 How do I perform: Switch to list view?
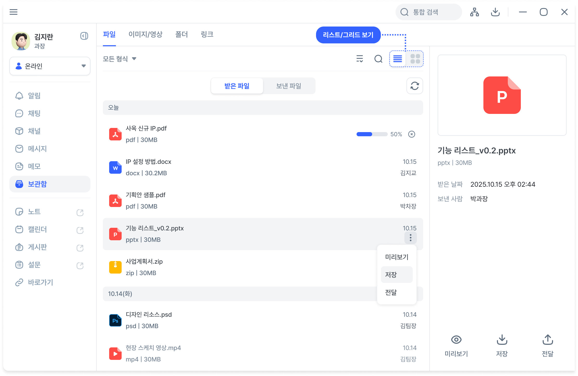click(x=398, y=59)
